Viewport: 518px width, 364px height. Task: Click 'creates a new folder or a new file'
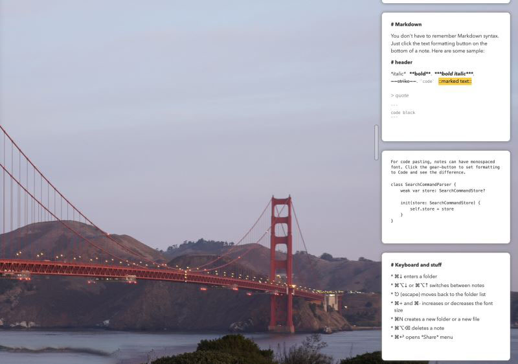click(x=436, y=319)
